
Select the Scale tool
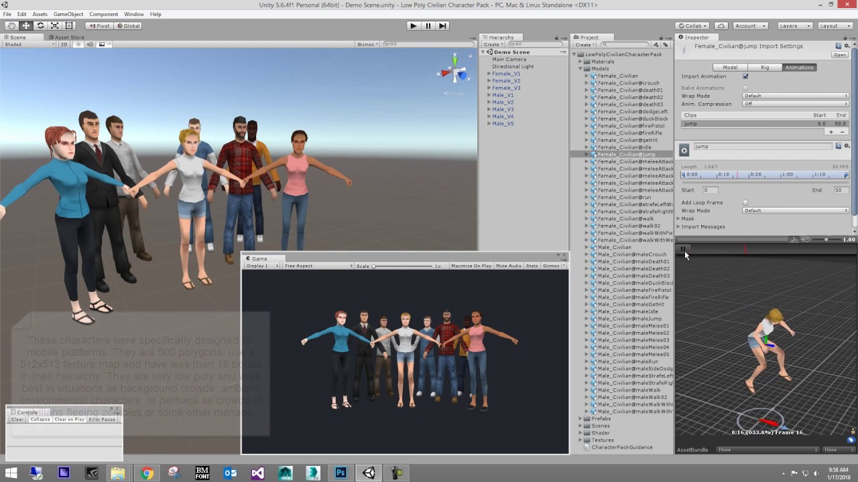coord(55,25)
